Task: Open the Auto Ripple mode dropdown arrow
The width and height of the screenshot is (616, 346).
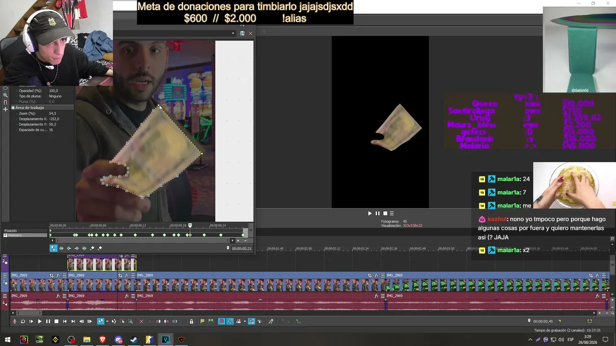Action: click(244, 321)
